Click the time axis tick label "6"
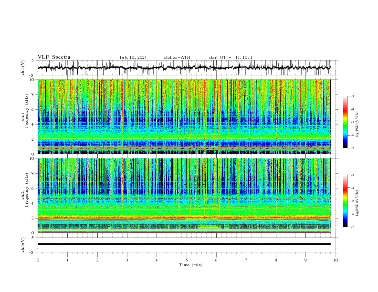This screenshot has height=292, width=378. (216, 260)
